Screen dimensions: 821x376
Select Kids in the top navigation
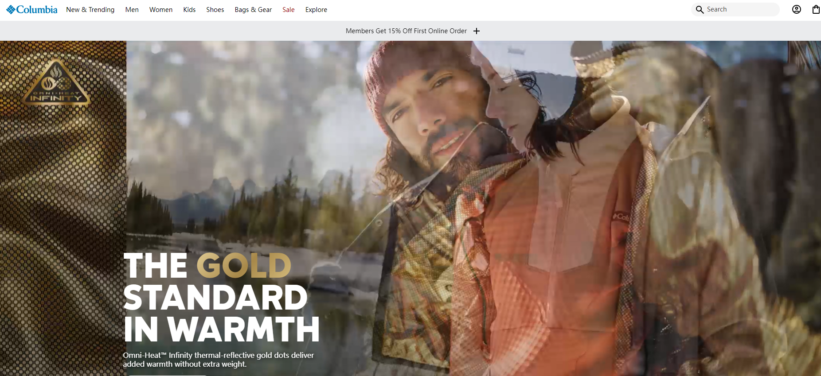[189, 10]
